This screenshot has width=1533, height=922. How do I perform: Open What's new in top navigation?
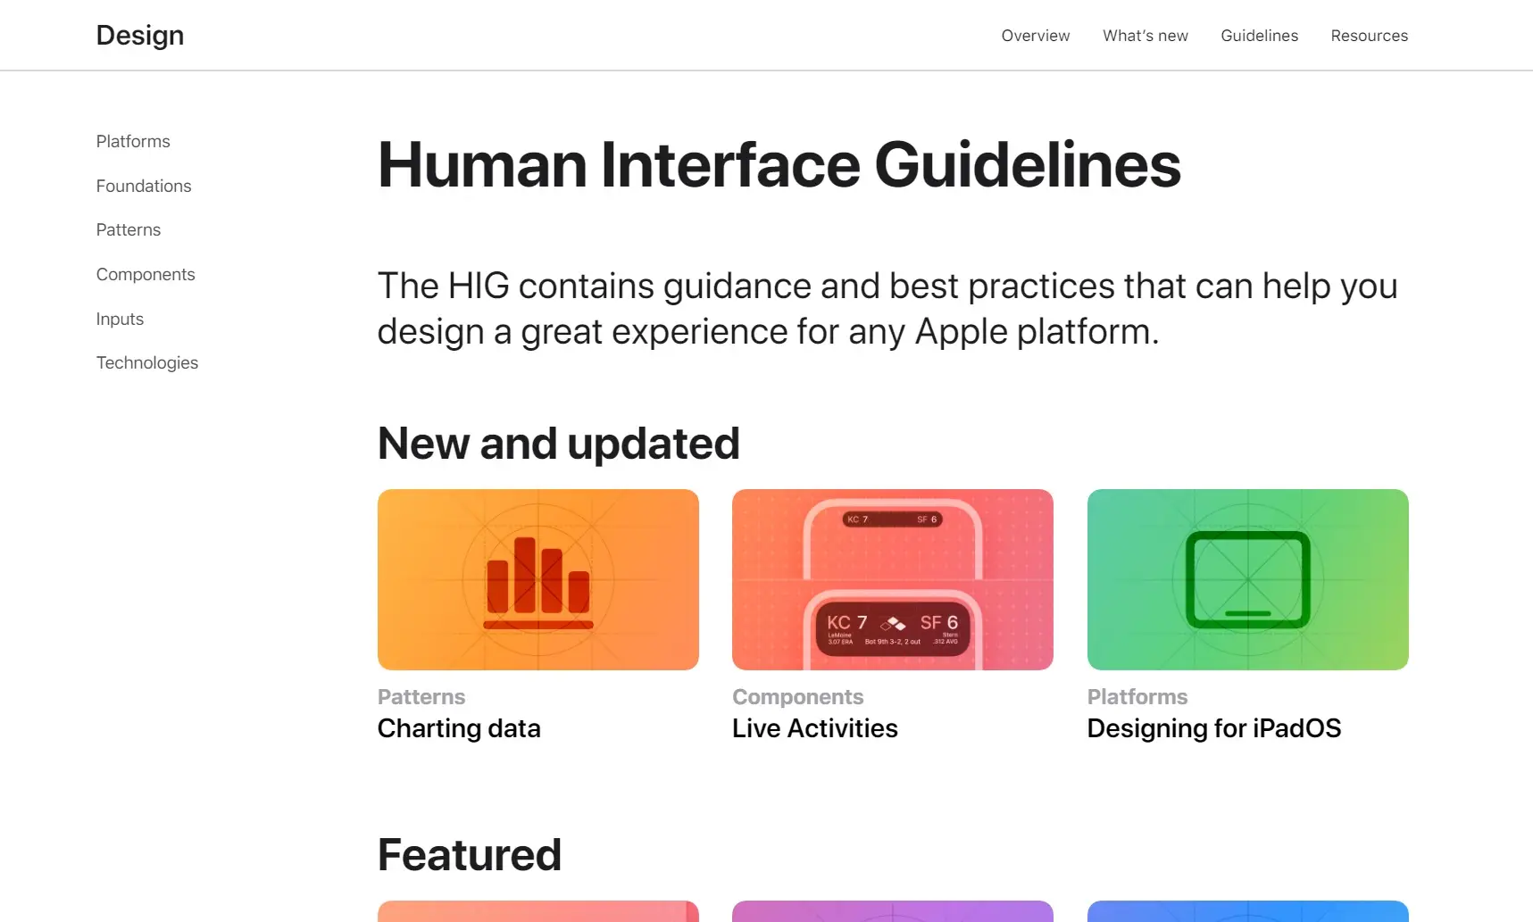tap(1146, 36)
